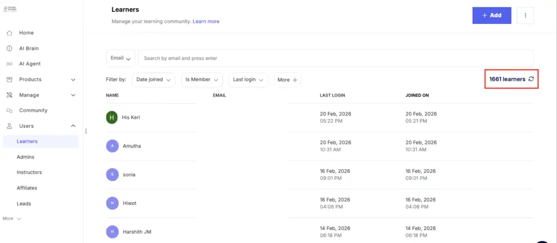
Task: Collapse the Users section
Action: click(x=73, y=126)
